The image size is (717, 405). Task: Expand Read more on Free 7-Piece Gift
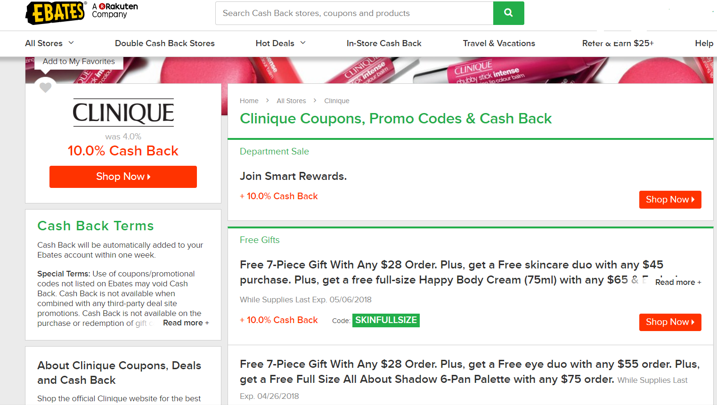678,282
